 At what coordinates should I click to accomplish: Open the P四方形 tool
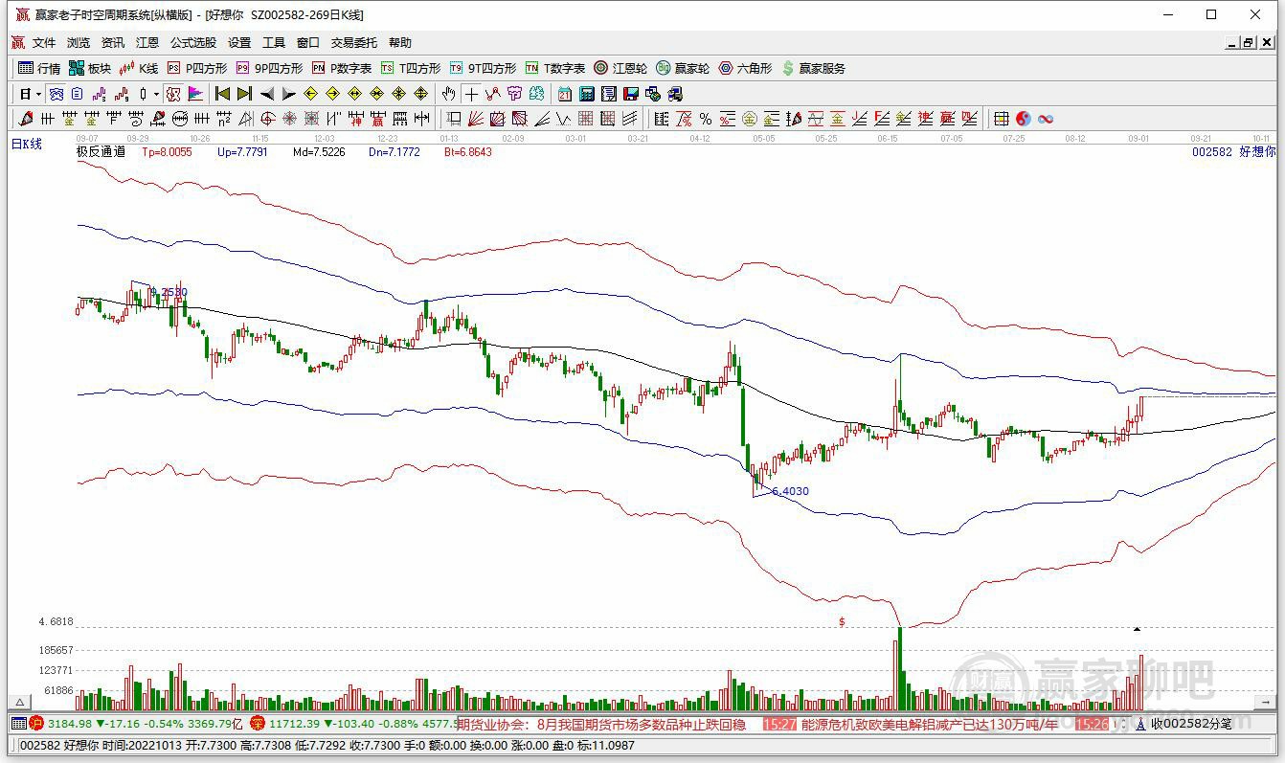197,68
